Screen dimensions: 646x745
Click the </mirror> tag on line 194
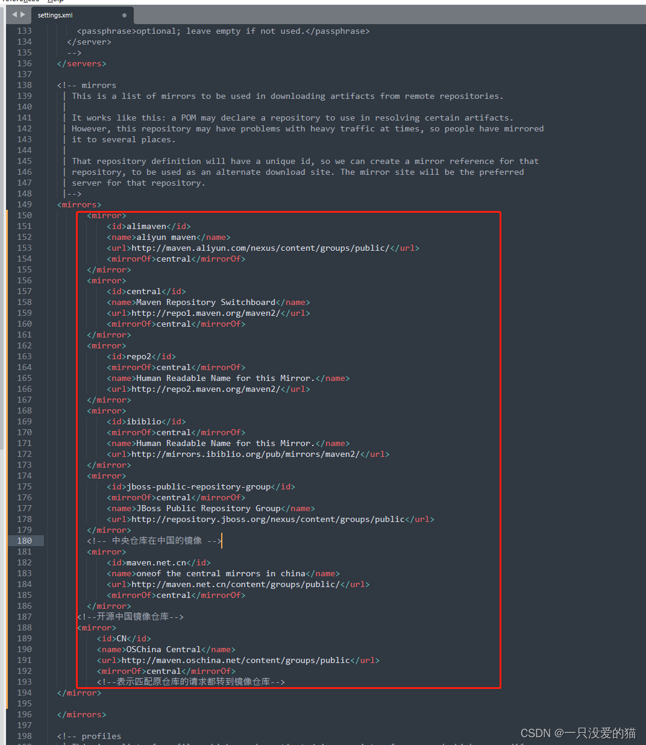pyautogui.click(x=79, y=693)
